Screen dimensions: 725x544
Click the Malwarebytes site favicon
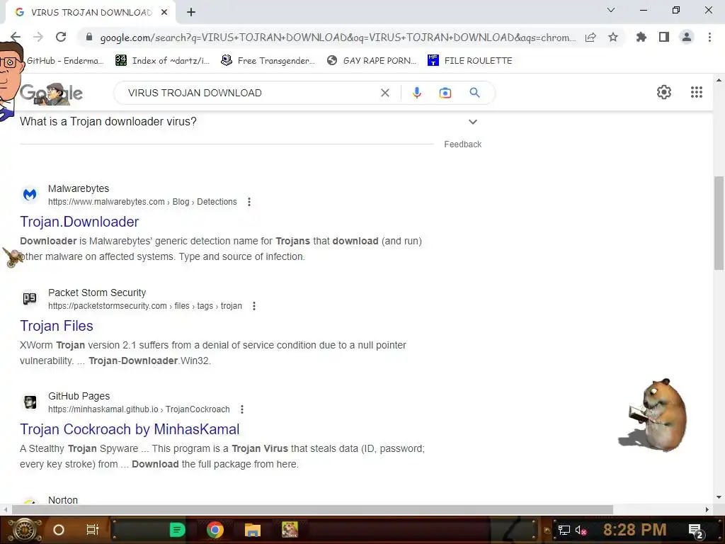(30, 195)
